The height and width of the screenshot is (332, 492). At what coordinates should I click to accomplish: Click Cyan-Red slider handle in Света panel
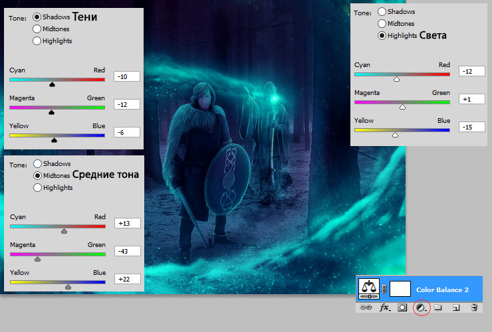point(397,79)
